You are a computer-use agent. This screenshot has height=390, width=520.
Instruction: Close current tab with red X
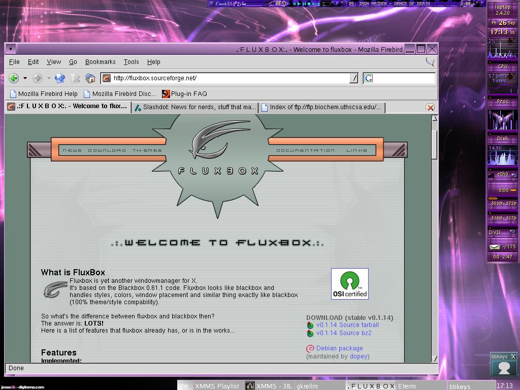pos(430,107)
